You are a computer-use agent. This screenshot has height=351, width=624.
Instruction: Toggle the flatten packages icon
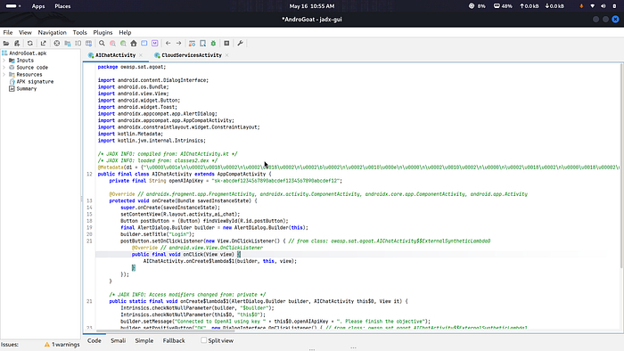pos(67,44)
